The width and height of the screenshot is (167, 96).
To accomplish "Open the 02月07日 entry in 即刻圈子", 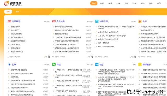I will [x=153, y=84].
